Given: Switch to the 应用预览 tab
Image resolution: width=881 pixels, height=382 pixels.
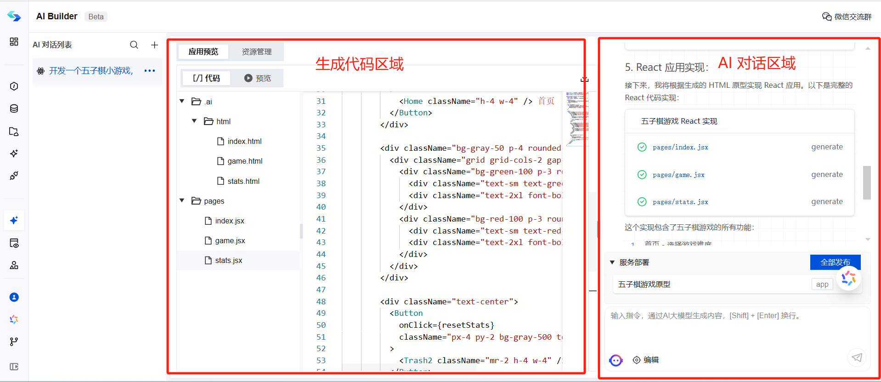Looking at the screenshot, I should [203, 51].
